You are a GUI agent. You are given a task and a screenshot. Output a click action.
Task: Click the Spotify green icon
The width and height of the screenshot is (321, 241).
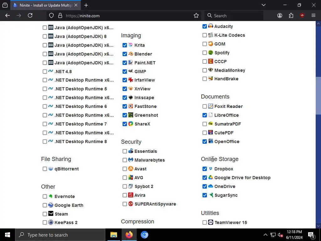[x=210, y=52]
